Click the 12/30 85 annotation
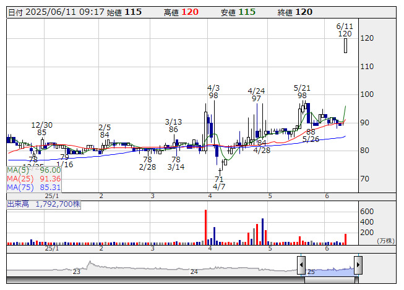This screenshot has width=404, height=290. [x=41, y=129]
